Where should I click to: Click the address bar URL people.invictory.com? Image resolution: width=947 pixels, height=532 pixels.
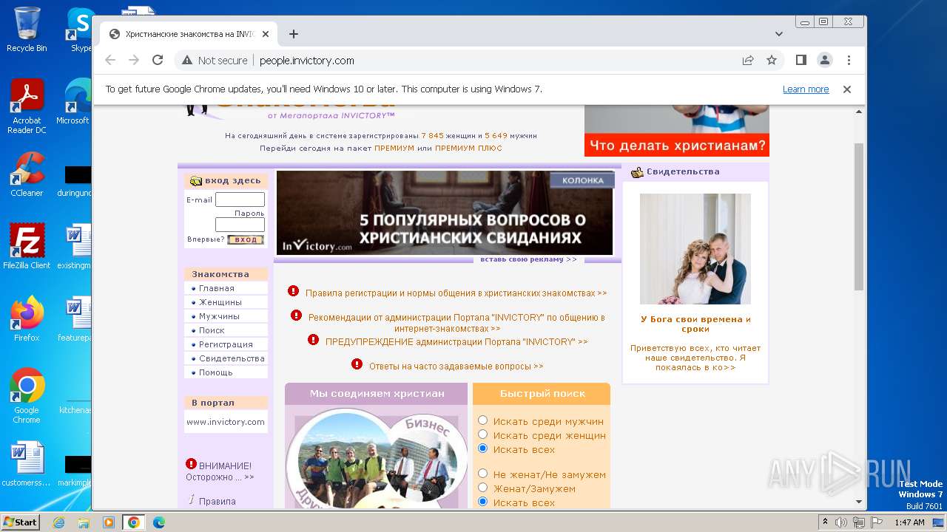pos(307,61)
